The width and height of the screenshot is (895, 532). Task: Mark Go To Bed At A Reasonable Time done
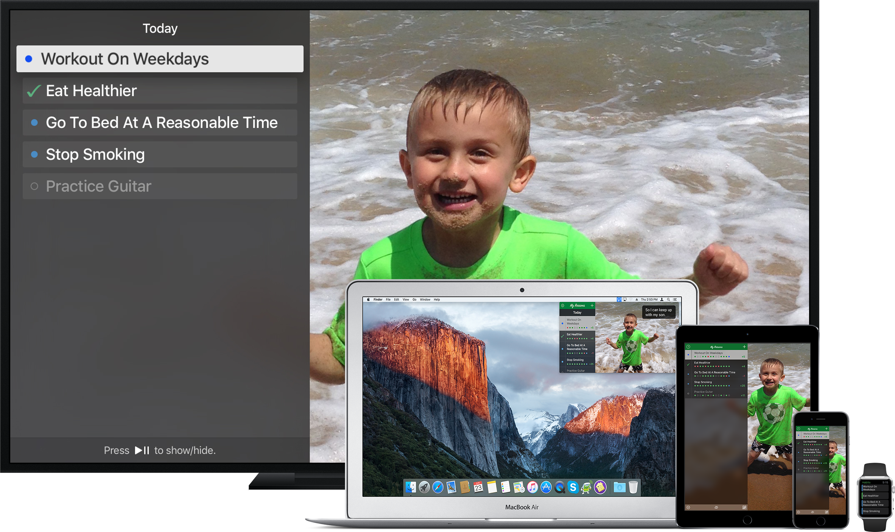coord(34,123)
